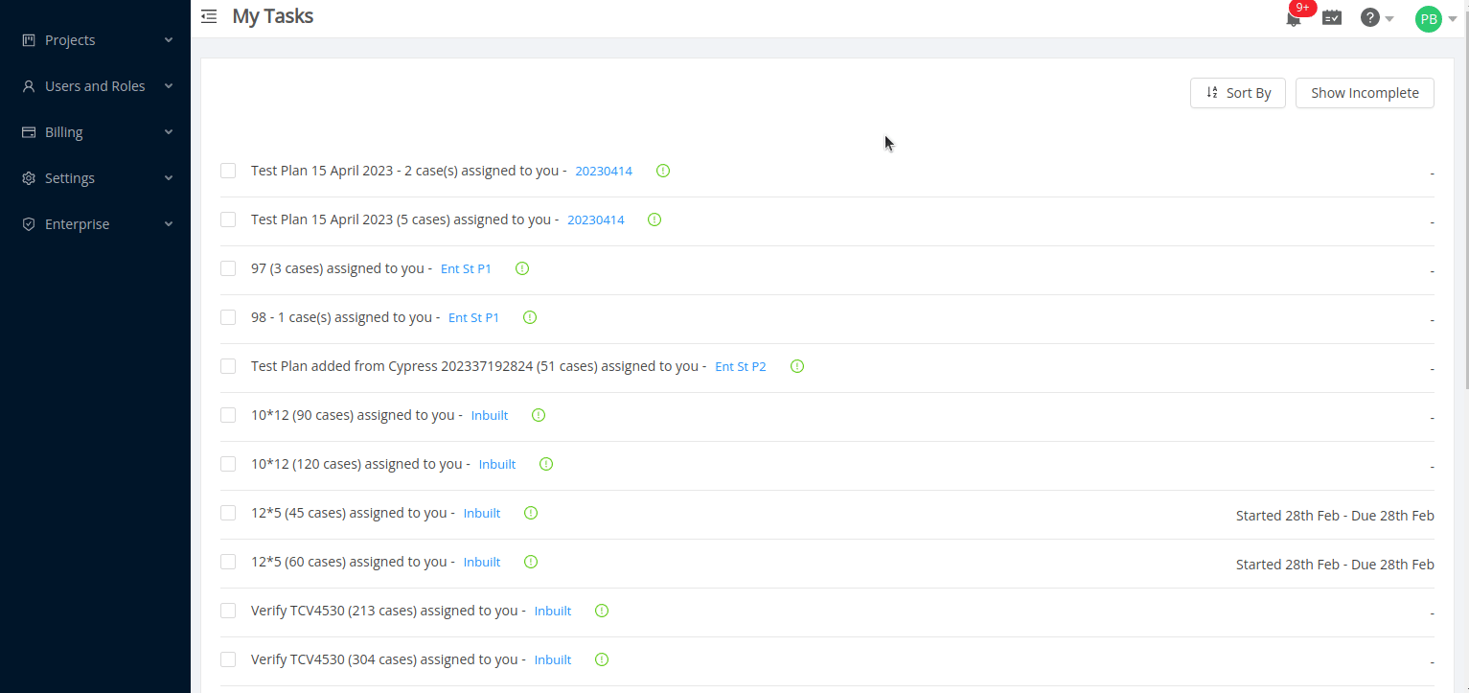Check the 98 - 1 case(s) task checkbox
The width and height of the screenshot is (1469, 693).
(x=228, y=317)
